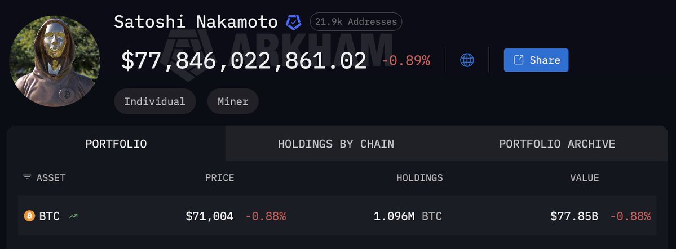The image size is (676, 249).
Task: Open the Holdings By Chain tab
Action: (336, 144)
